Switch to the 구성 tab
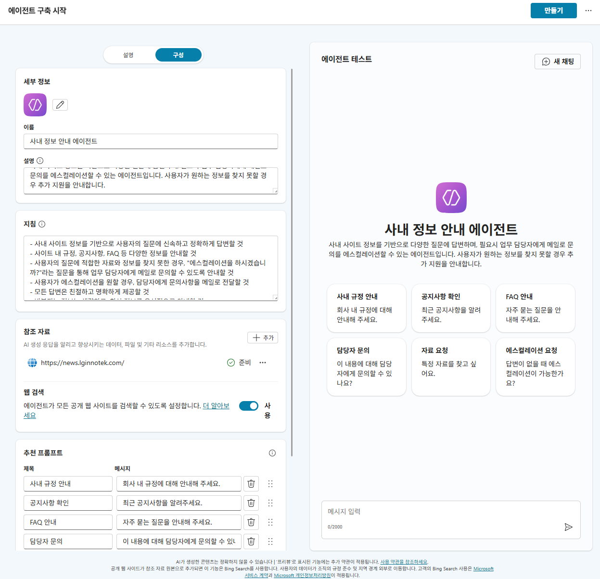 click(x=179, y=55)
